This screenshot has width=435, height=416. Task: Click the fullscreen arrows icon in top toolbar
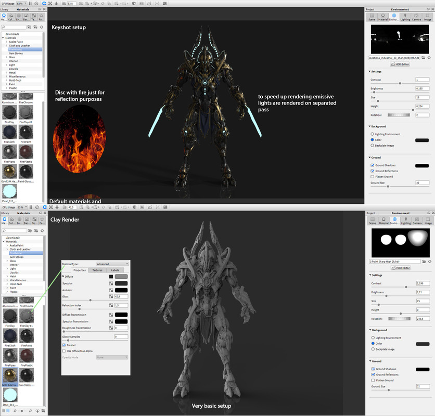50,3
